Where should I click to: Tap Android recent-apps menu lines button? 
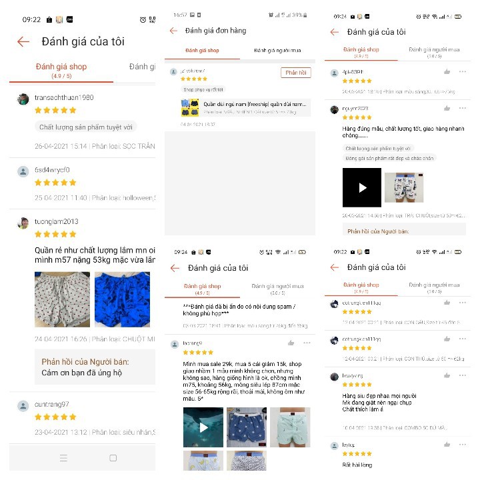click(64, 458)
